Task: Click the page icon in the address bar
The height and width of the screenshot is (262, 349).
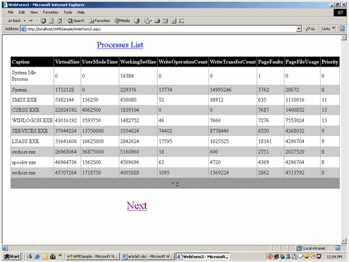Action: [x=23, y=29]
